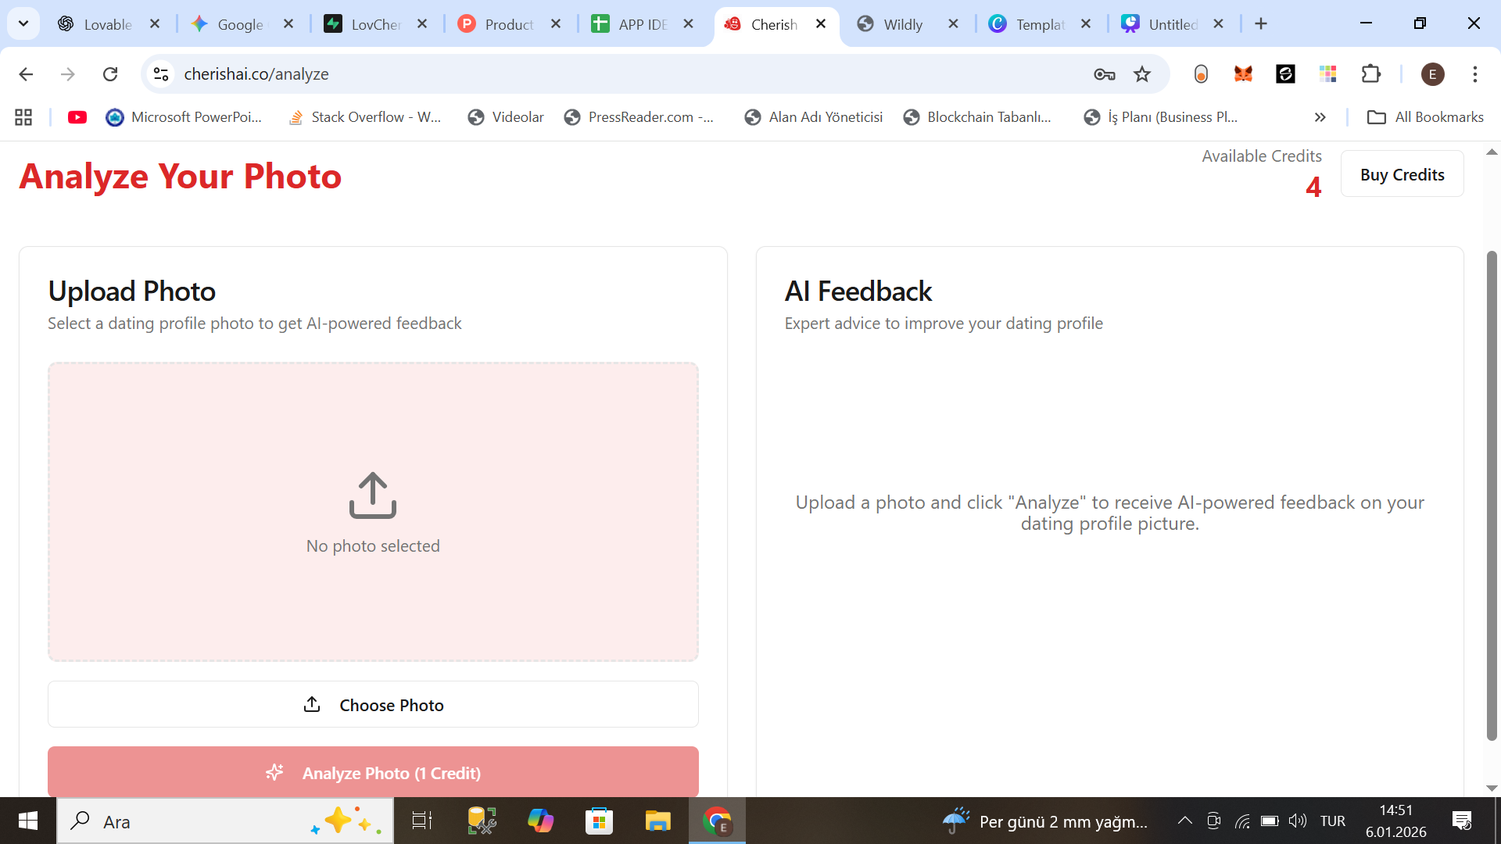Open the tab search chevron
The height and width of the screenshot is (844, 1501).
coord(23,23)
